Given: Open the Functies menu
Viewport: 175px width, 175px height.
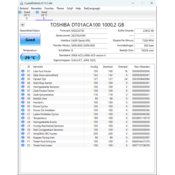Looking at the screenshot, I should (49, 8).
